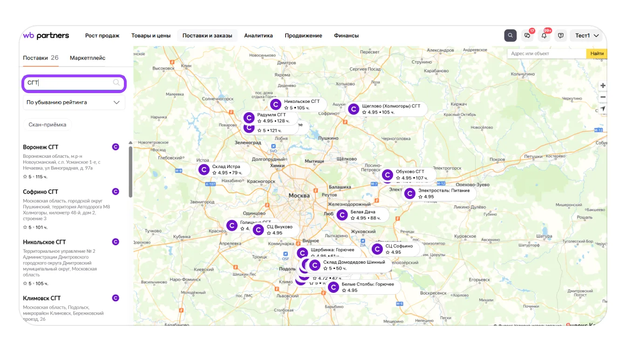Select the Щеглово (Холмогоры) СГТ marker on the map
This screenshot has height=351, width=626.
click(387, 109)
